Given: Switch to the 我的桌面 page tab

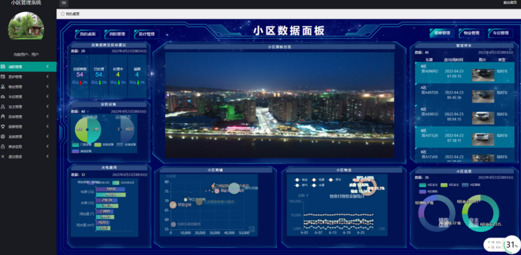Looking at the screenshot, I should click(x=70, y=14).
